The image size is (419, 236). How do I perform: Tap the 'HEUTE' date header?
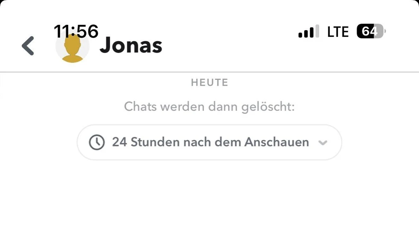(x=209, y=83)
